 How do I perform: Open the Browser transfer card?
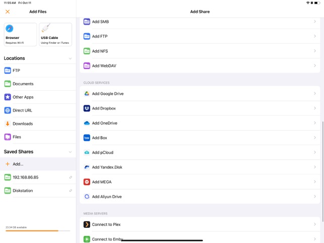20,34
